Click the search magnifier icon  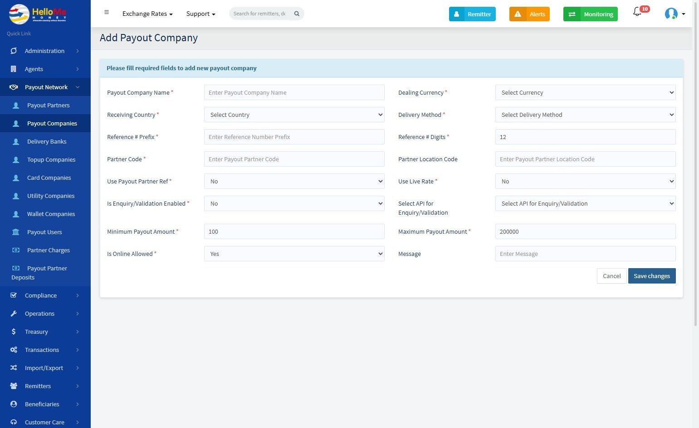tap(297, 14)
